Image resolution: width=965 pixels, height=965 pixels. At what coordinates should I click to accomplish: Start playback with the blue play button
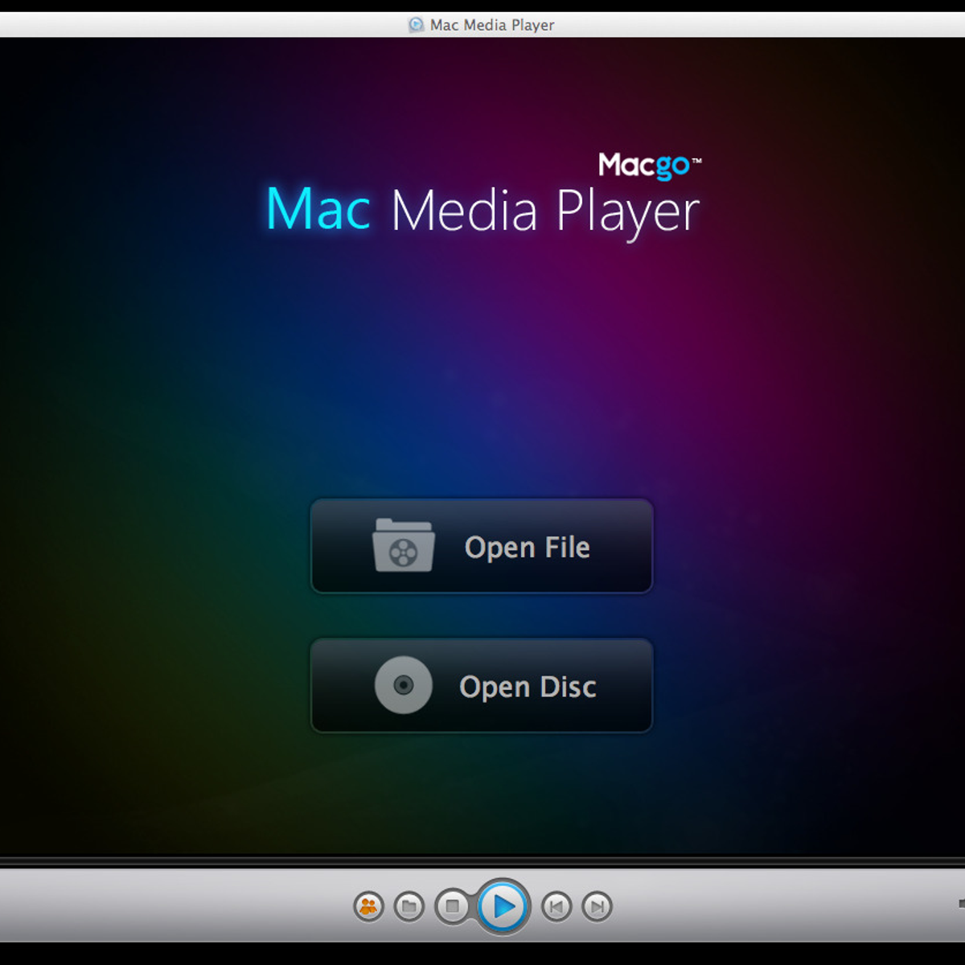coord(503,907)
